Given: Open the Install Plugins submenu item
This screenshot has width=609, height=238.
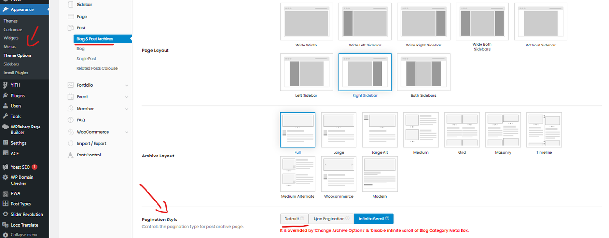Looking at the screenshot, I should click(x=16, y=73).
